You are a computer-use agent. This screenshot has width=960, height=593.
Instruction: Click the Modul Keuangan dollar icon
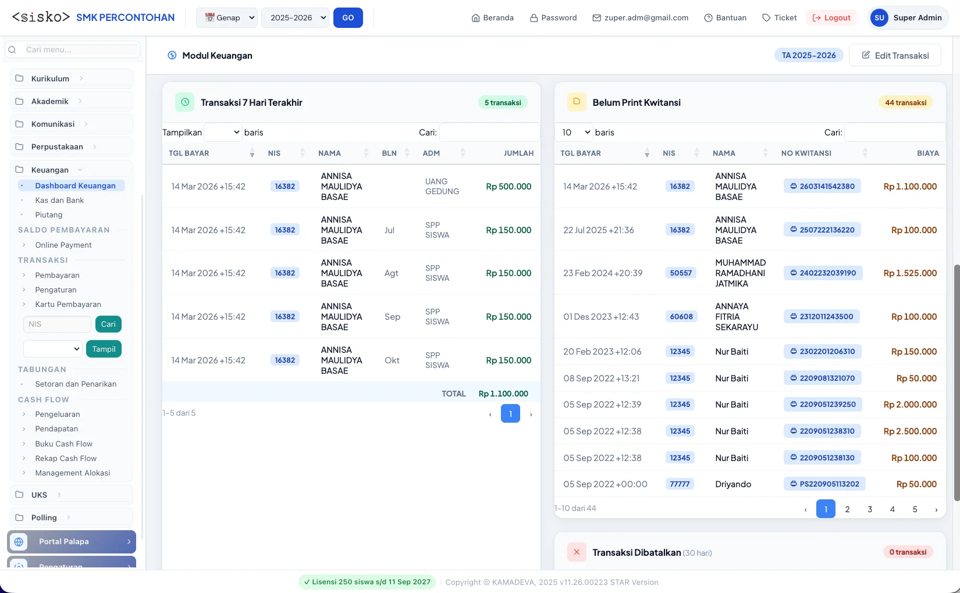click(x=172, y=55)
